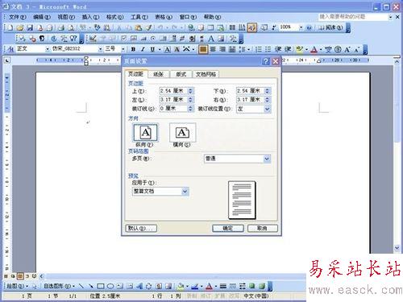The image size is (403, 302).
Task: Click the Format Painter brush icon
Action: click(x=148, y=27)
